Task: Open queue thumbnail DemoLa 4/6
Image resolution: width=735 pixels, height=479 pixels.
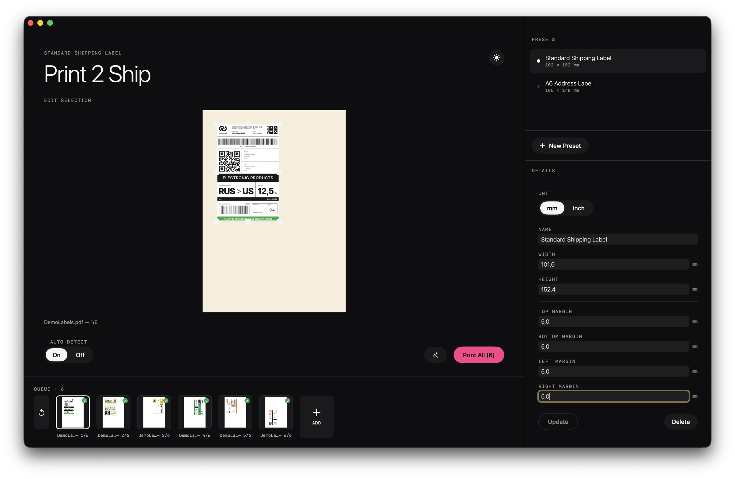Action: click(x=194, y=412)
